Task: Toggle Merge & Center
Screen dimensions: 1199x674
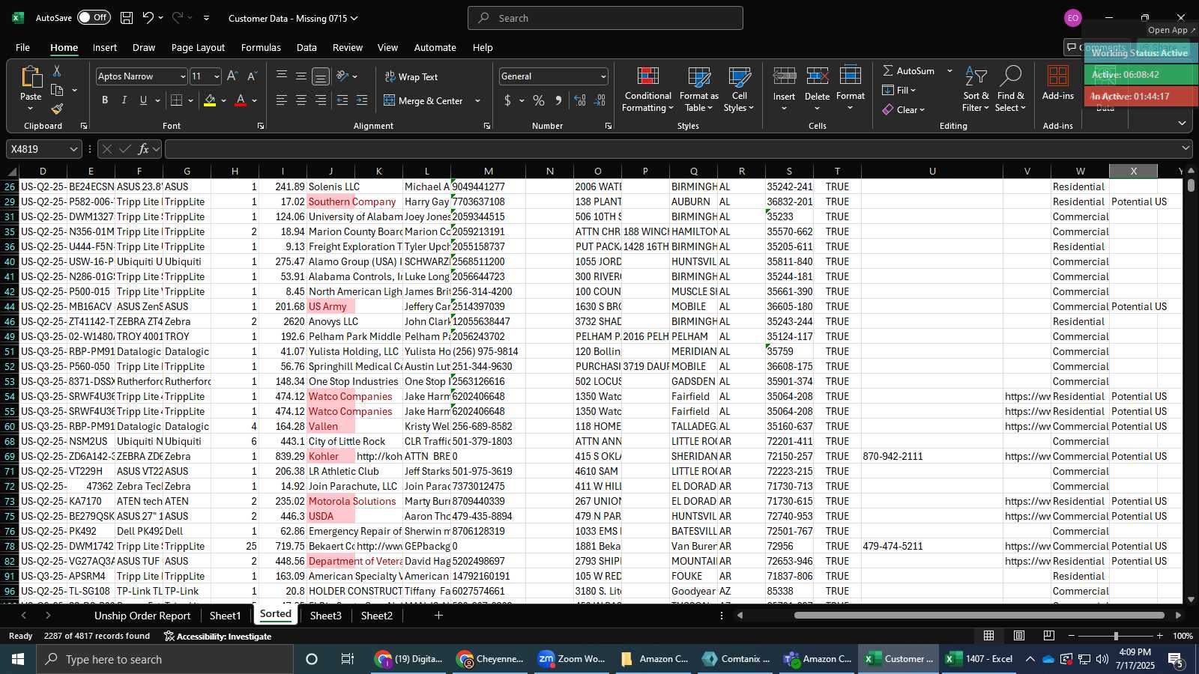Action: [424, 100]
